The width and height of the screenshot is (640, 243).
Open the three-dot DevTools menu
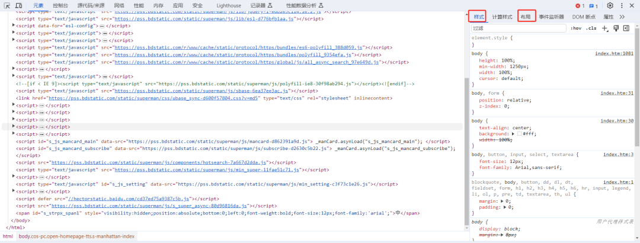(622, 5)
